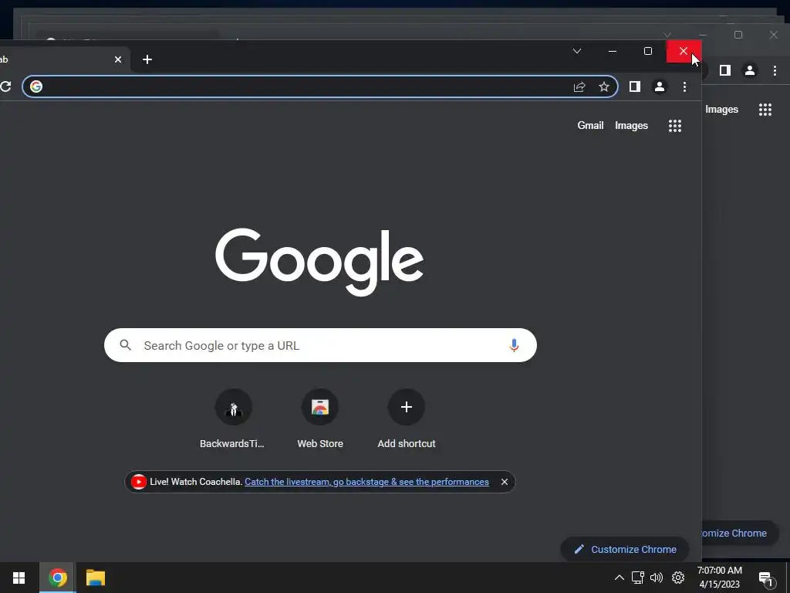Open a new tab with the plus button
790x593 pixels.
(x=147, y=59)
